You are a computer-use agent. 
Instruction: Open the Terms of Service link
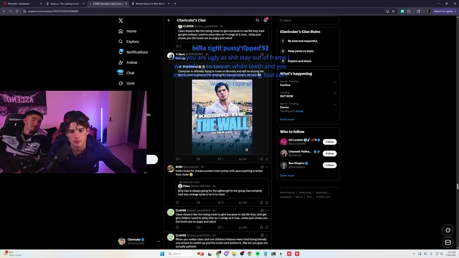point(287,193)
